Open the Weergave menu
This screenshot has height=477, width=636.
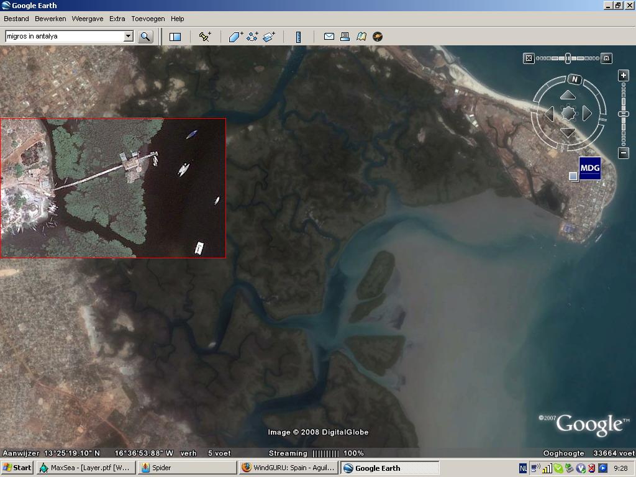pyautogui.click(x=87, y=19)
